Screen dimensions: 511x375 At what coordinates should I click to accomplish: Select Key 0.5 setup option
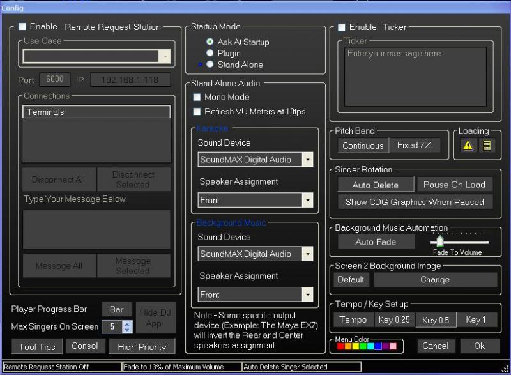tap(436, 320)
